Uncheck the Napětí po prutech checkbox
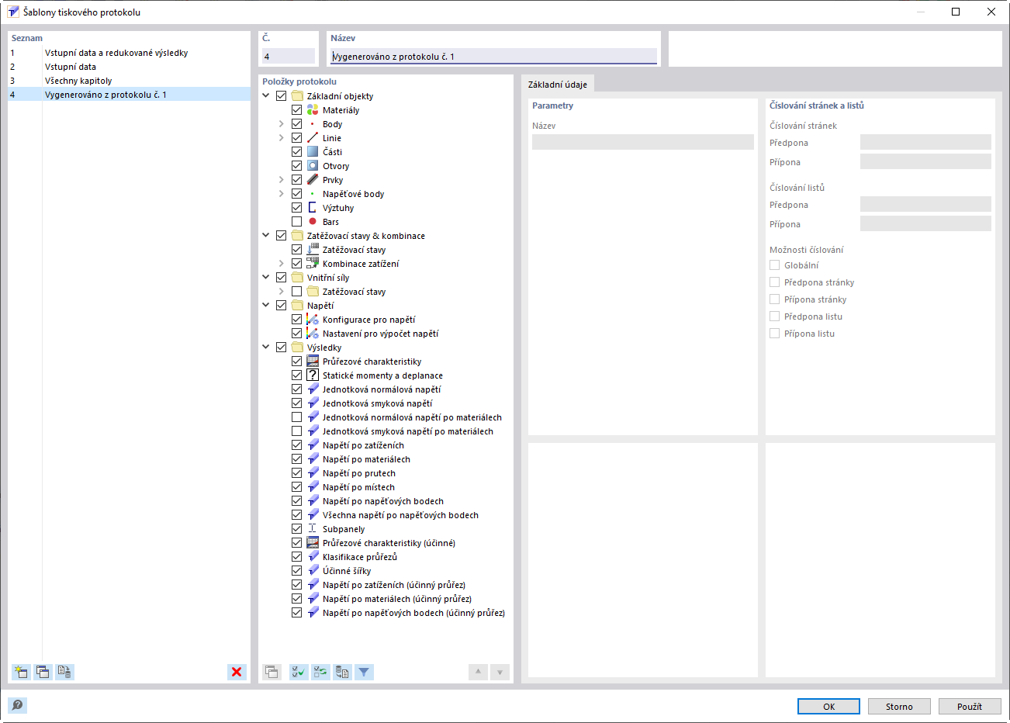 pos(296,473)
